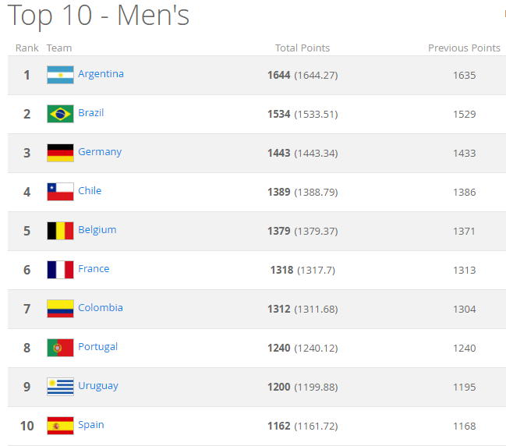
Task: Open the Argentina team link
Action: [x=101, y=74]
